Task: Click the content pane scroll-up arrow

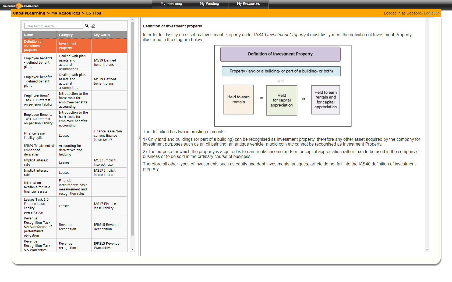Action: pos(427,20)
